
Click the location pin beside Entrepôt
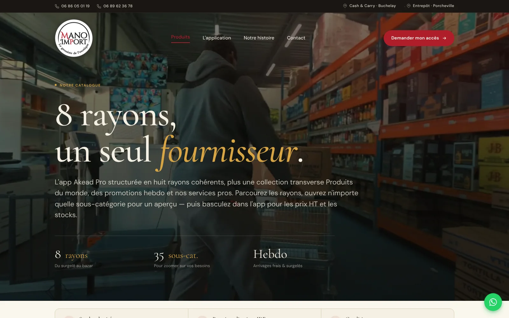click(x=408, y=6)
